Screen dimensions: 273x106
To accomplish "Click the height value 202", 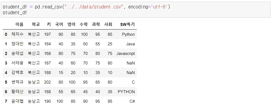I will [48, 82].
